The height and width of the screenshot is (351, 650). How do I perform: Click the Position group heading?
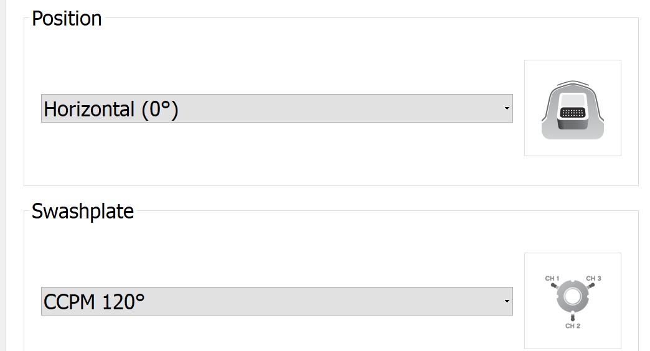coord(67,19)
